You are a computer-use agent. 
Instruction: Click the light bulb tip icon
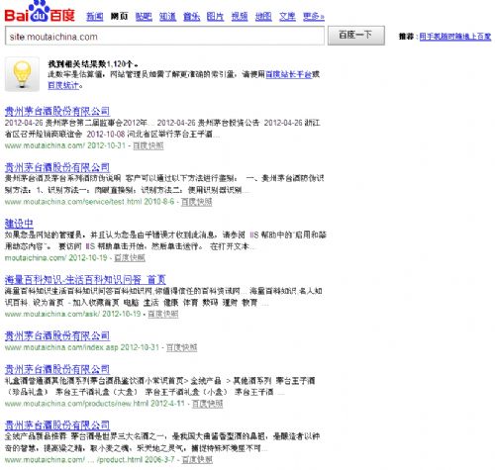pyautogui.click(x=22, y=74)
